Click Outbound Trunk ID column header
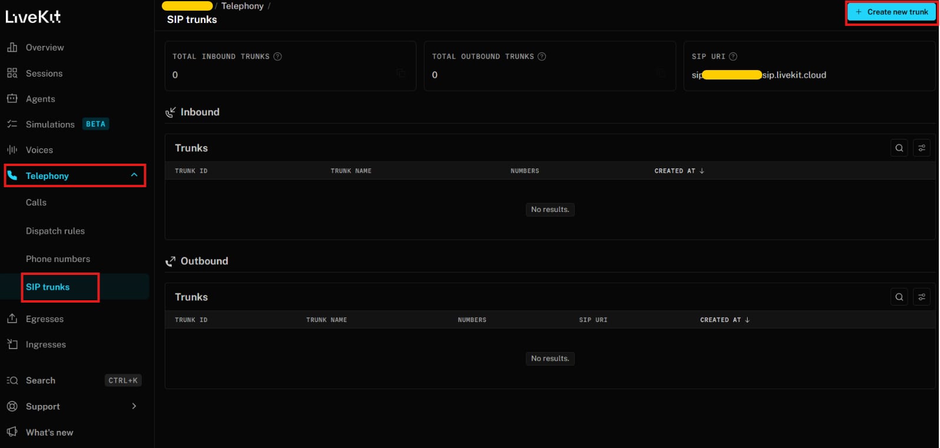Viewport: 940px width, 448px height. tap(191, 320)
